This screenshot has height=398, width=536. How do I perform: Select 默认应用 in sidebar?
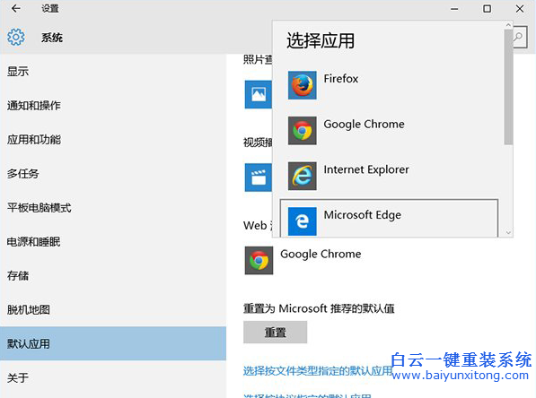pos(113,343)
